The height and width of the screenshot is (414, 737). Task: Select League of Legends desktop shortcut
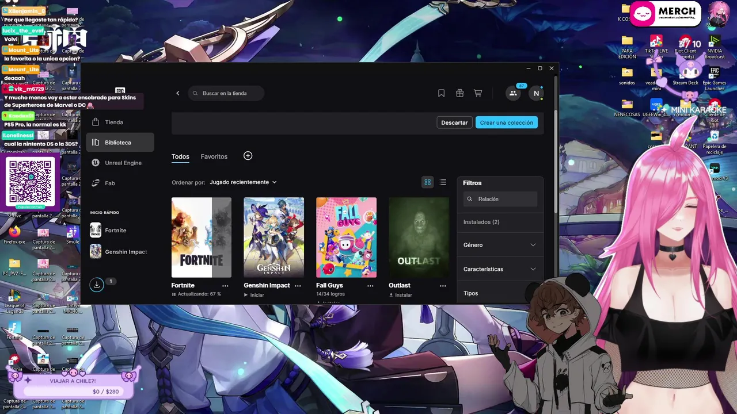click(14, 302)
